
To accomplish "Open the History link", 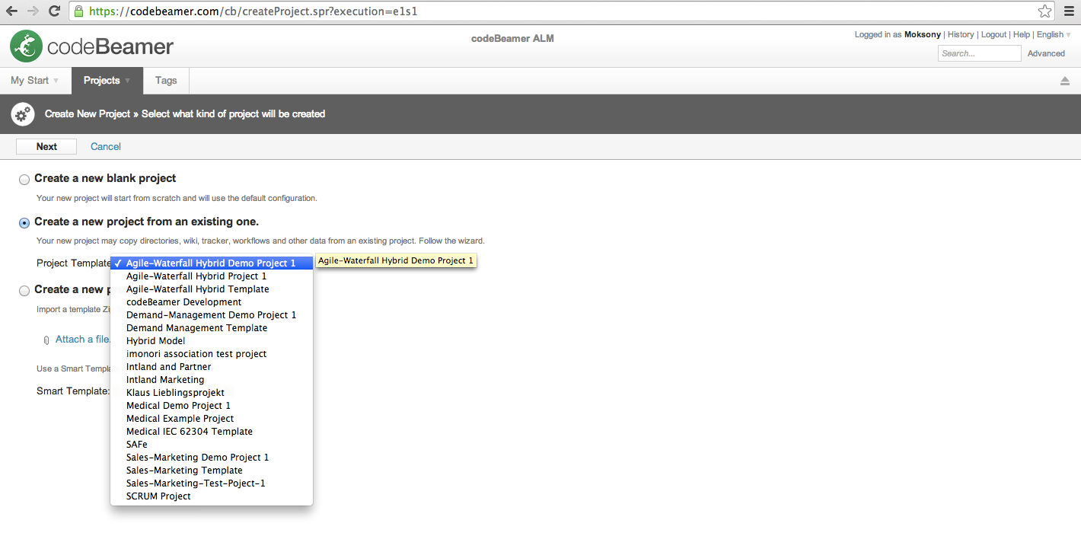I will pos(961,34).
